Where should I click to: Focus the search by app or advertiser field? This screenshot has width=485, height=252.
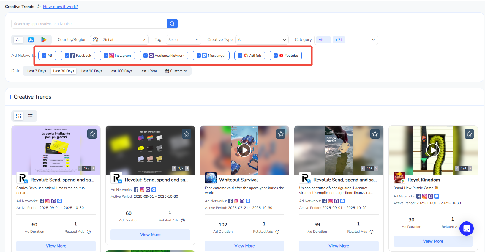pyautogui.click(x=89, y=24)
